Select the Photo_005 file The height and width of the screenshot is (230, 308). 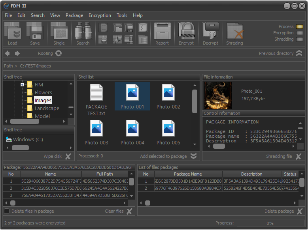coord(168,133)
